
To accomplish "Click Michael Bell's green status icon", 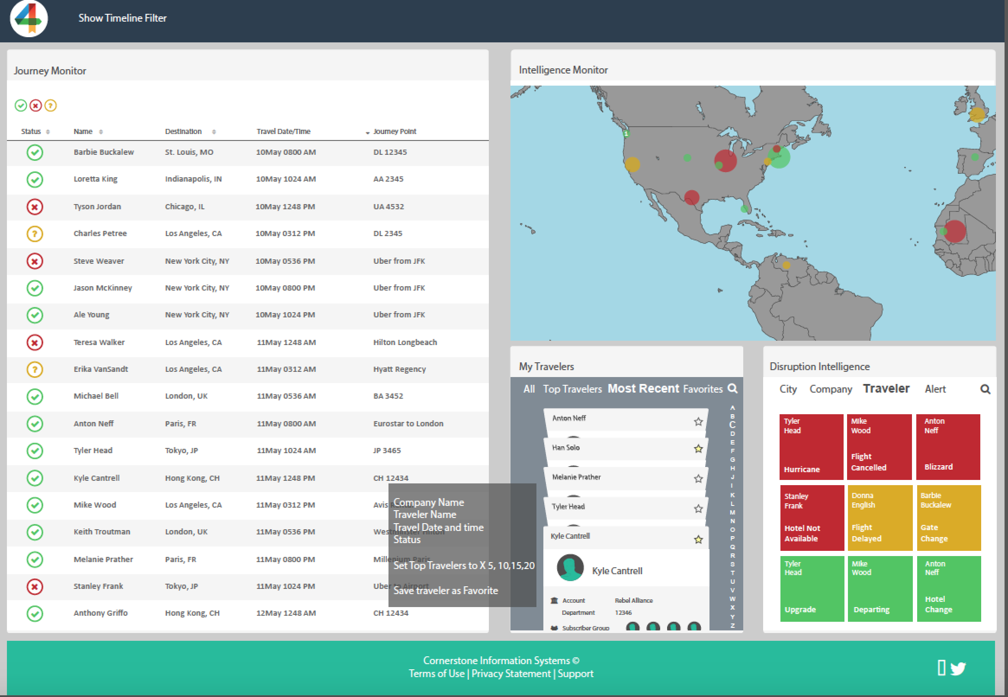I will coord(35,396).
